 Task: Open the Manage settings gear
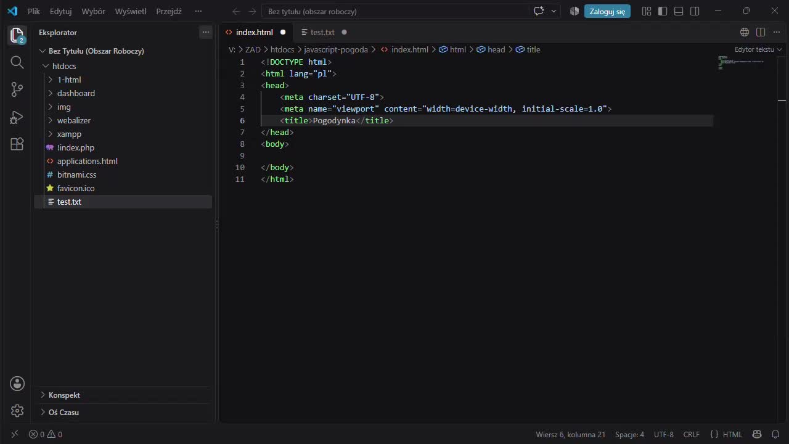[x=17, y=411]
